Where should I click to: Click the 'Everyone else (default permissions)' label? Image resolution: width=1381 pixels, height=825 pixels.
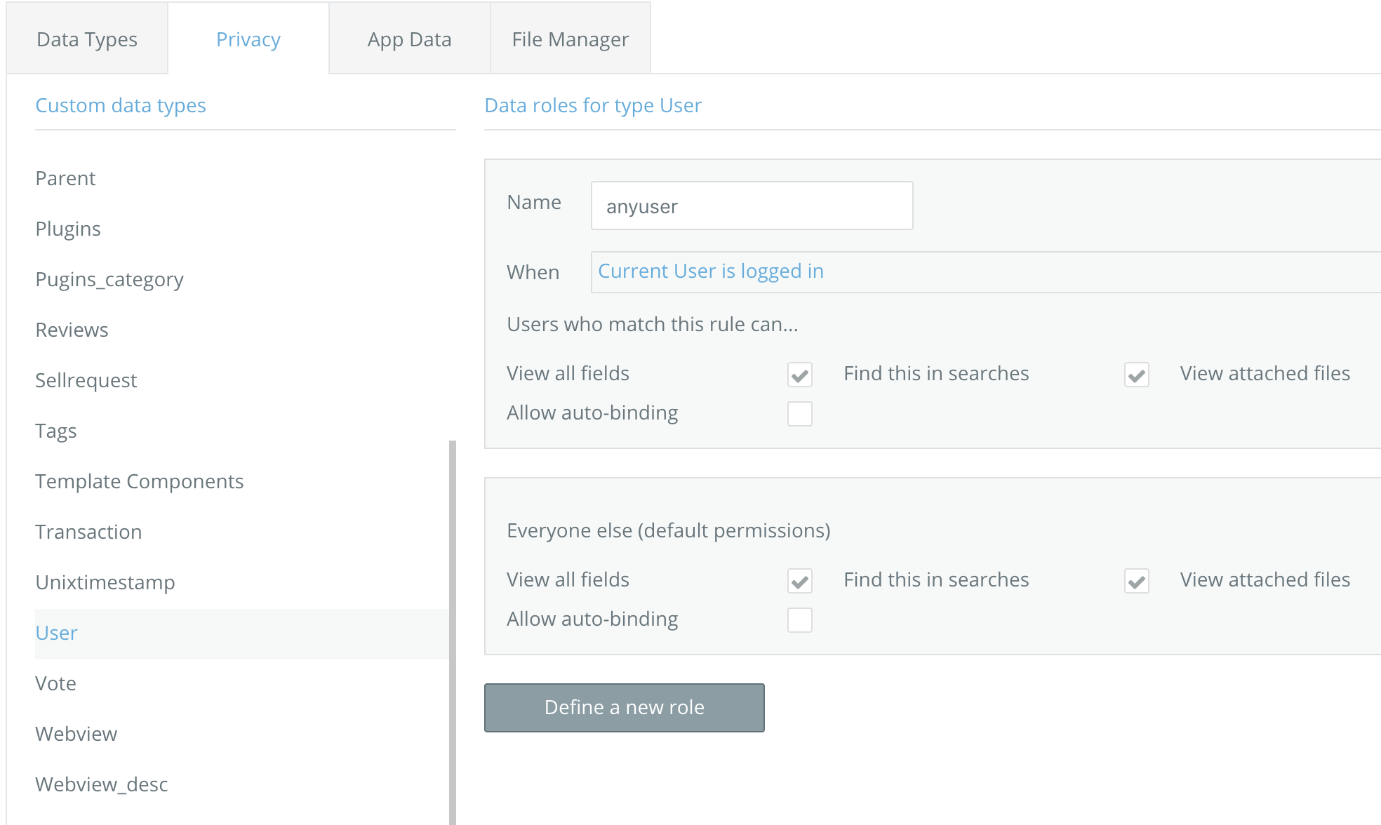pyautogui.click(x=669, y=530)
